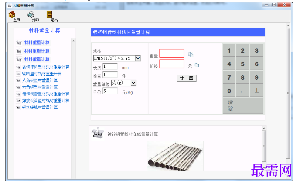This screenshot has width=300, height=184.
Task: Copy weight using icon beside 重量 field
Action: [x=191, y=54]
